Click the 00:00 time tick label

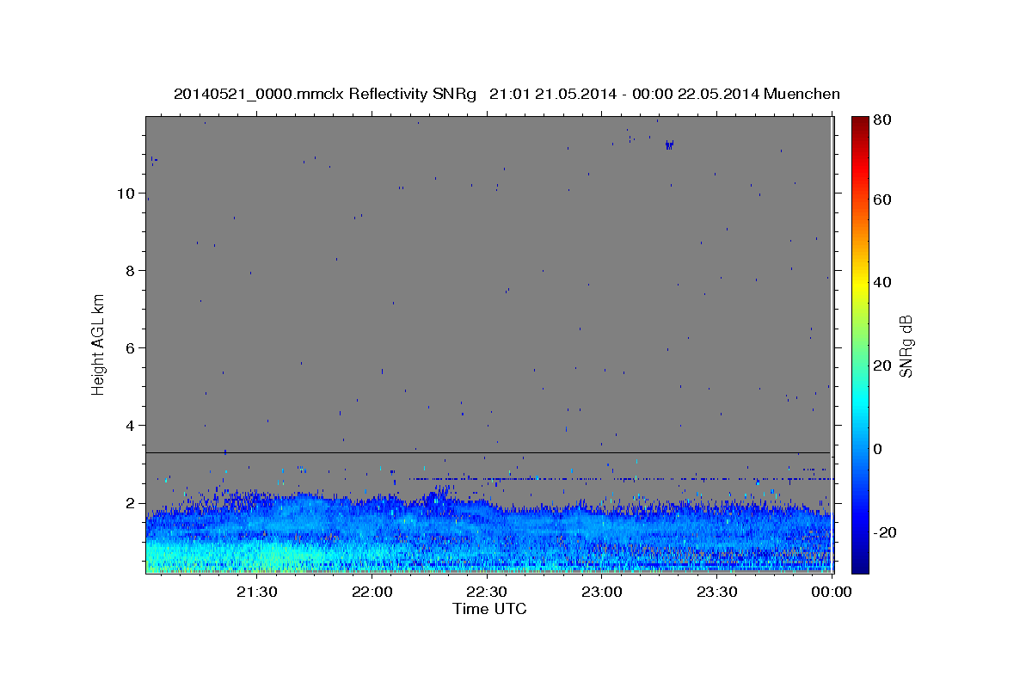831,593
